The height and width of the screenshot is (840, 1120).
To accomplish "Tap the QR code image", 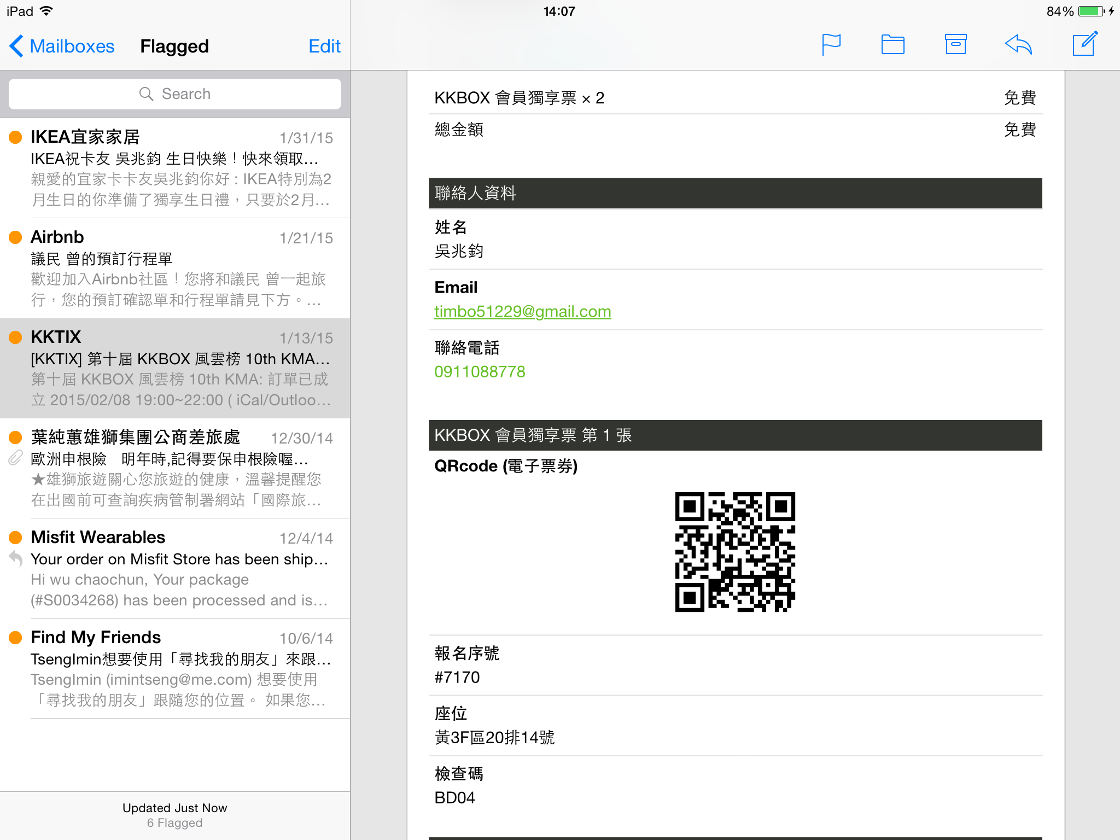I will [x=735, y=552].
